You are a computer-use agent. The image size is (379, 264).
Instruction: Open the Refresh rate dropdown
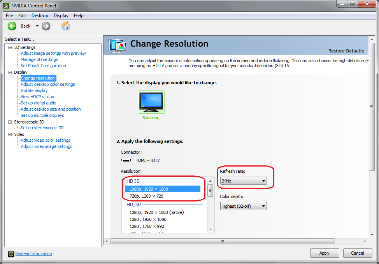pyautogui.click(x=243, y=181)
